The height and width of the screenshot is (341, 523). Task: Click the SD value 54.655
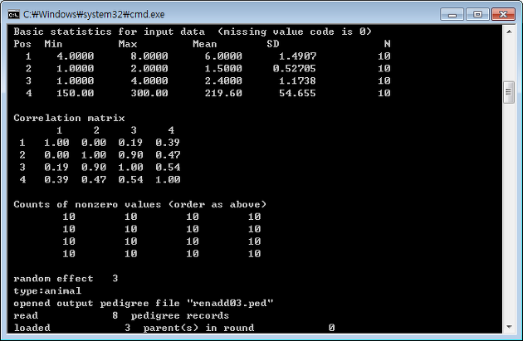click(x=297, y=93)
